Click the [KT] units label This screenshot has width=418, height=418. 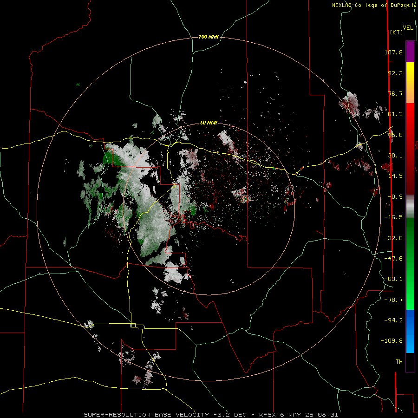coord(397,32)
